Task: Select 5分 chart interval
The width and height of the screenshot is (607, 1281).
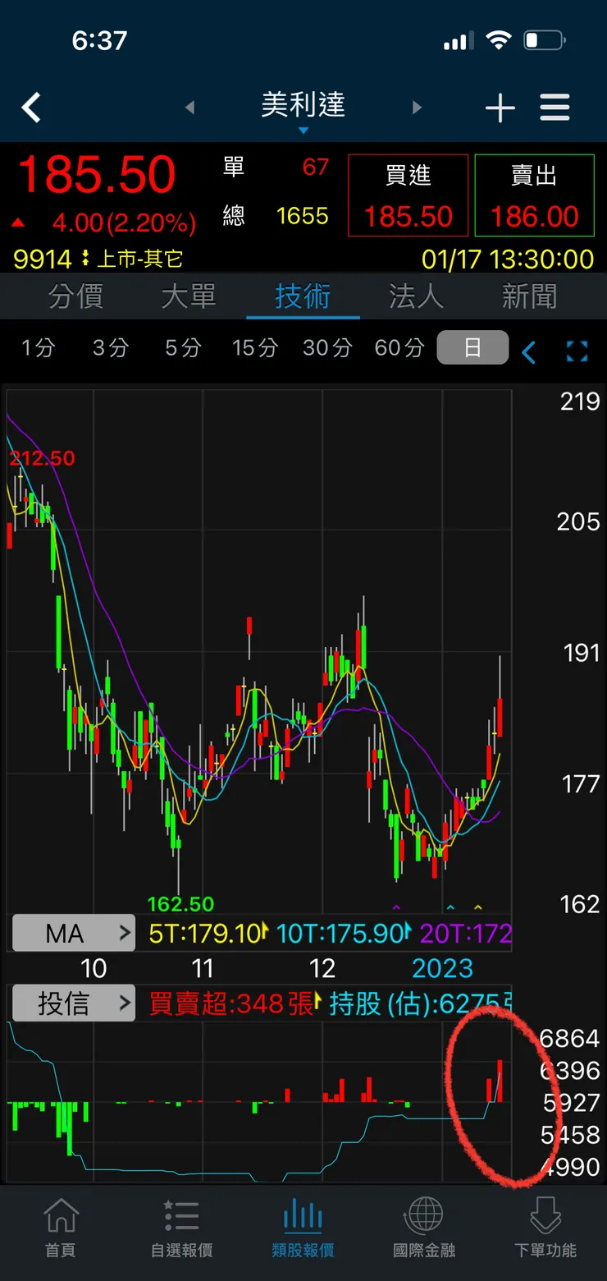Action: pyautogui.click(x=183, y=348)
